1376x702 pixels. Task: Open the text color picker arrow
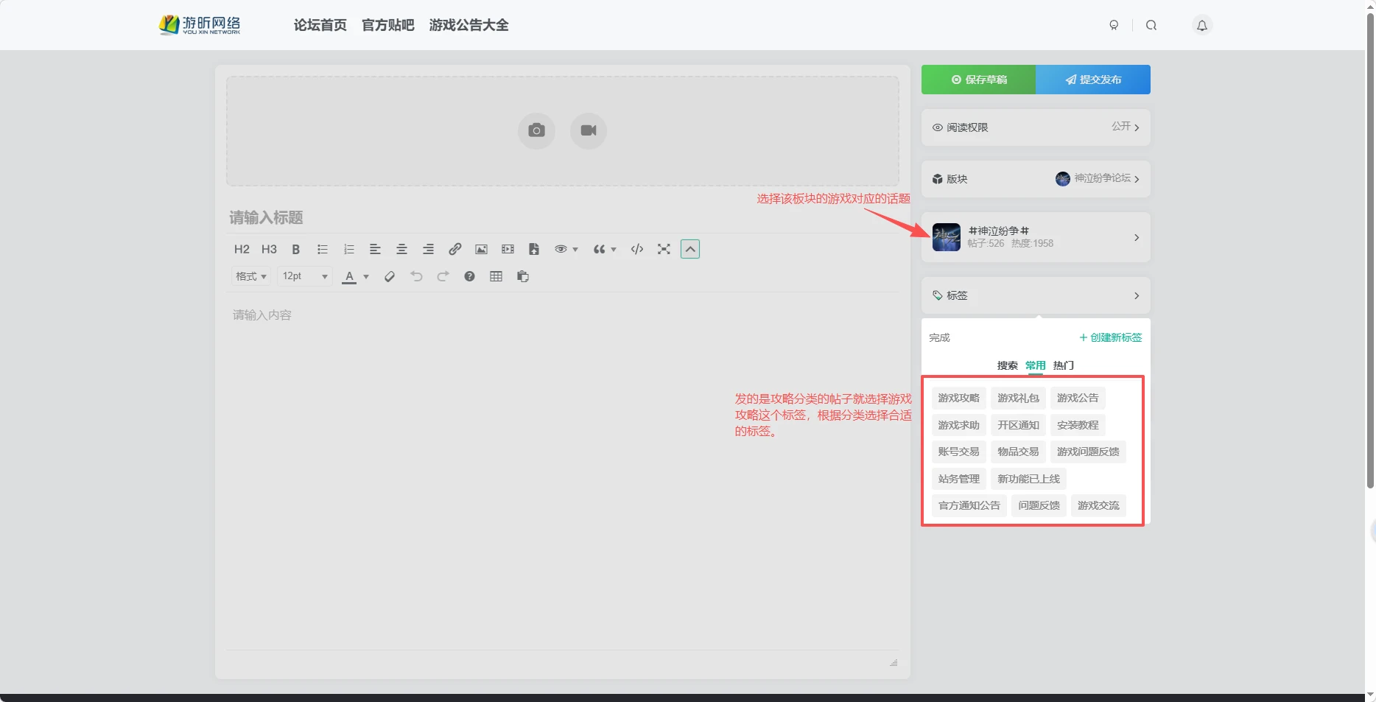pos(366,277)
